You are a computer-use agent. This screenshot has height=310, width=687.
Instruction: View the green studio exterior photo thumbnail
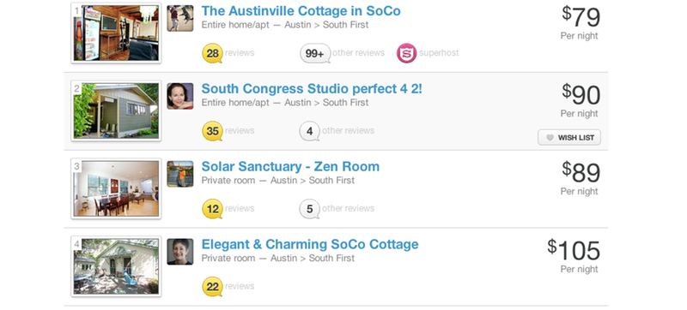[116, 111]
